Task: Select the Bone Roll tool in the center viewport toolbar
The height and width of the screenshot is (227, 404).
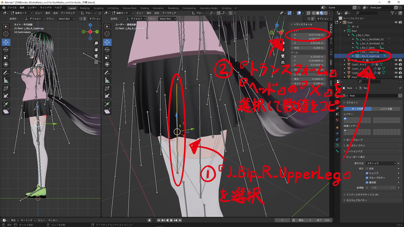Action: (x=107, y=89)
